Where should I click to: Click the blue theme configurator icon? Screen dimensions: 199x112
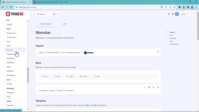[x=177, y=14]
